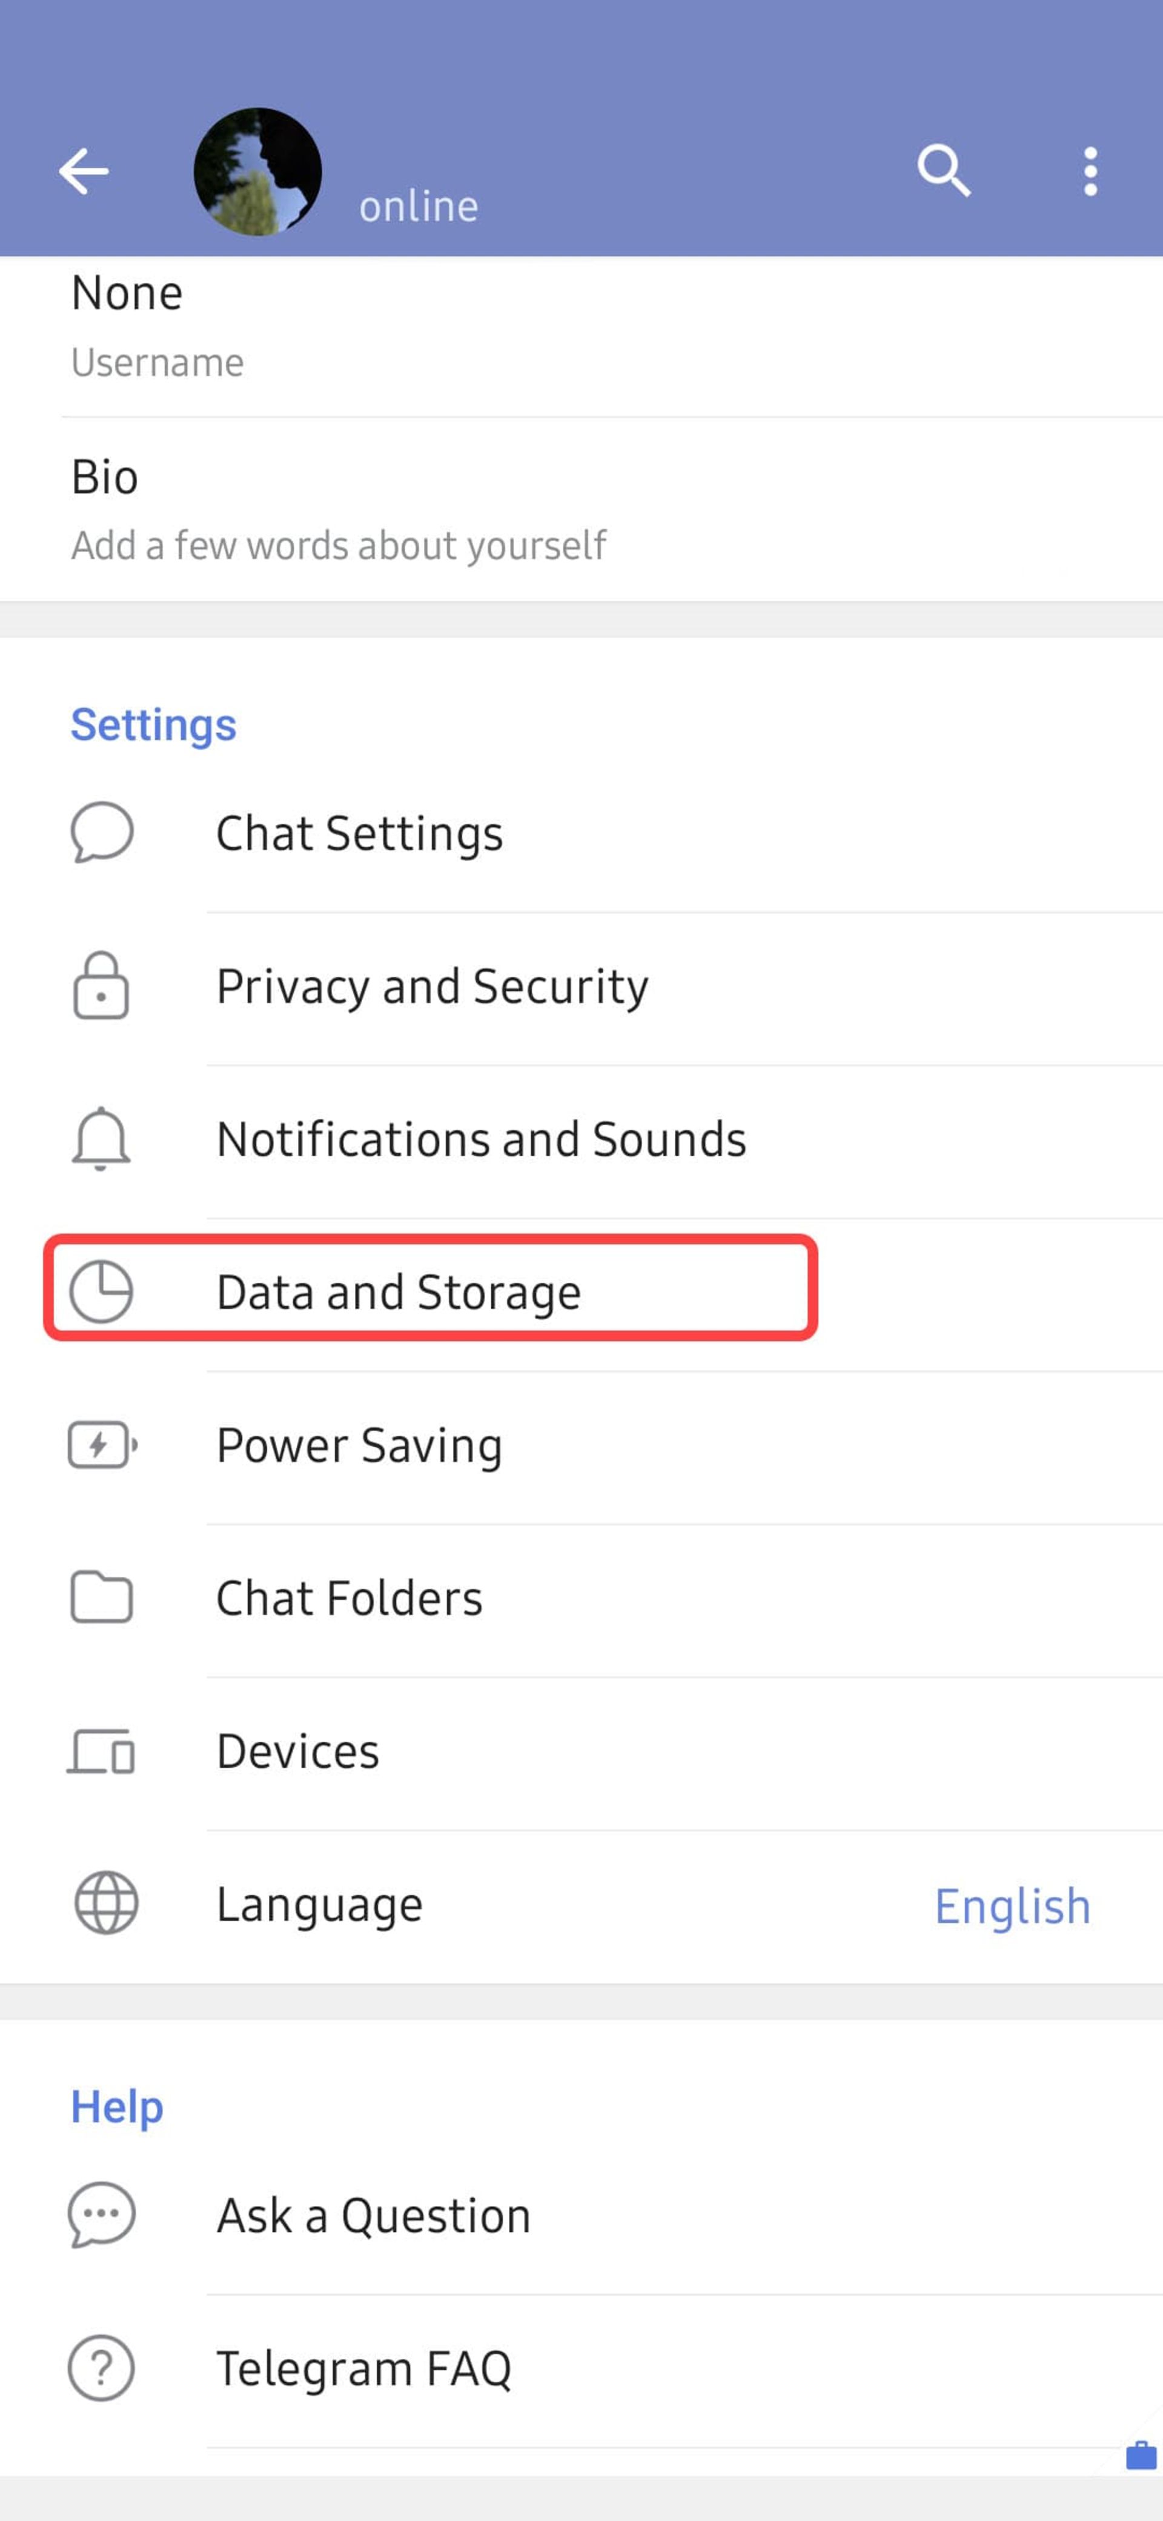Tap the Data and Storage pie icon
The image size is (1163, 2521).
[x=101, y=1291]
